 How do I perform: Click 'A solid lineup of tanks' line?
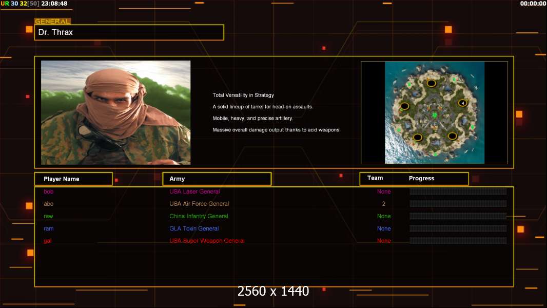263,107
